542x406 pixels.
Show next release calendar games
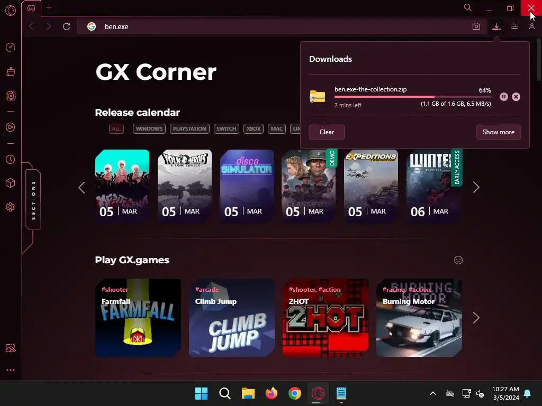point(476,188)
